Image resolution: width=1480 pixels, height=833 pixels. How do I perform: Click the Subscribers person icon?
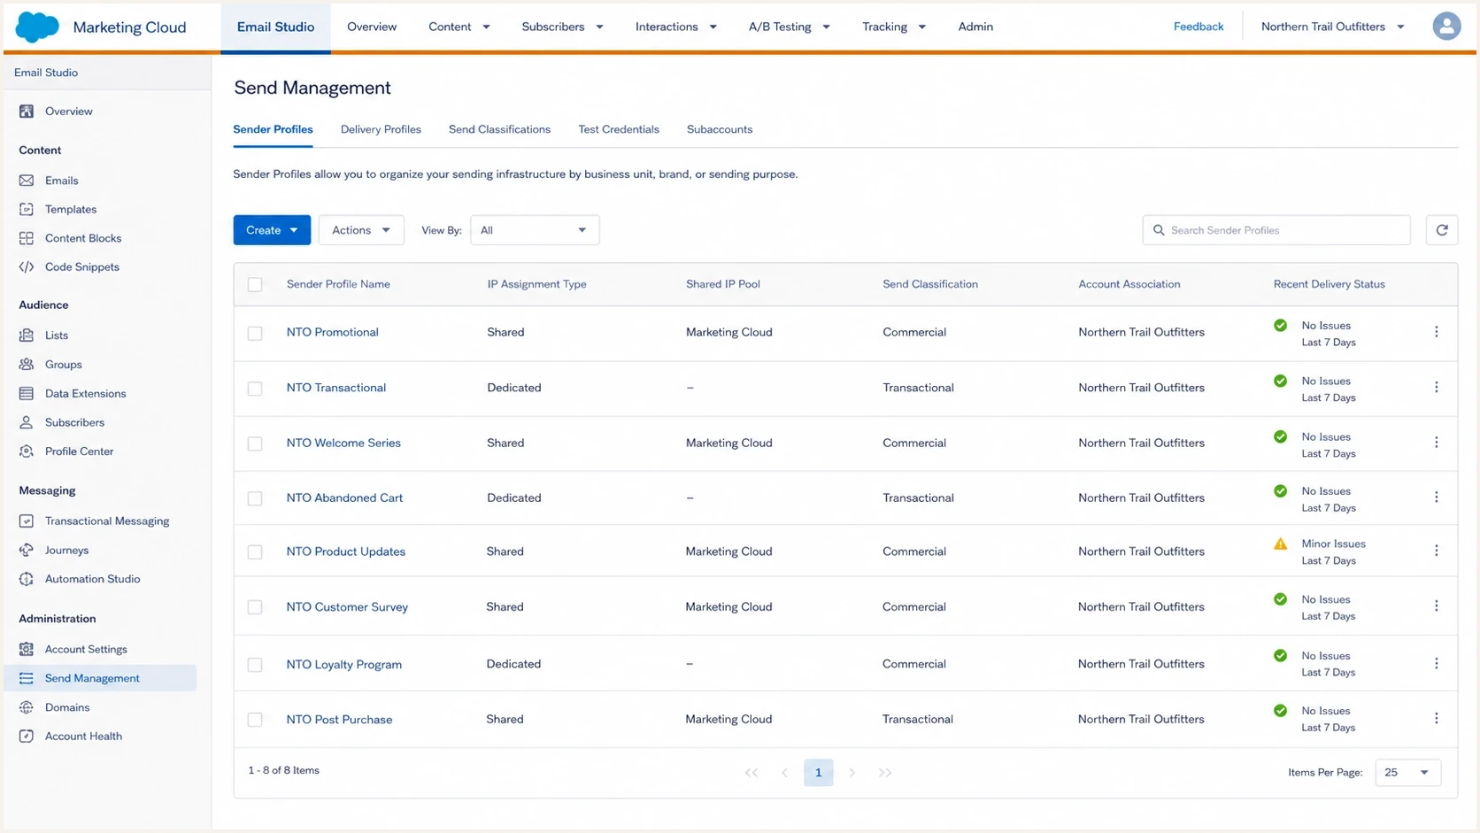tap(27, 423)
